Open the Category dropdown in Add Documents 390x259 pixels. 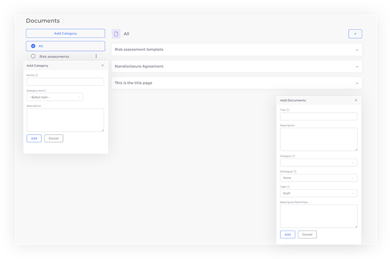click(x=318, y=162)
